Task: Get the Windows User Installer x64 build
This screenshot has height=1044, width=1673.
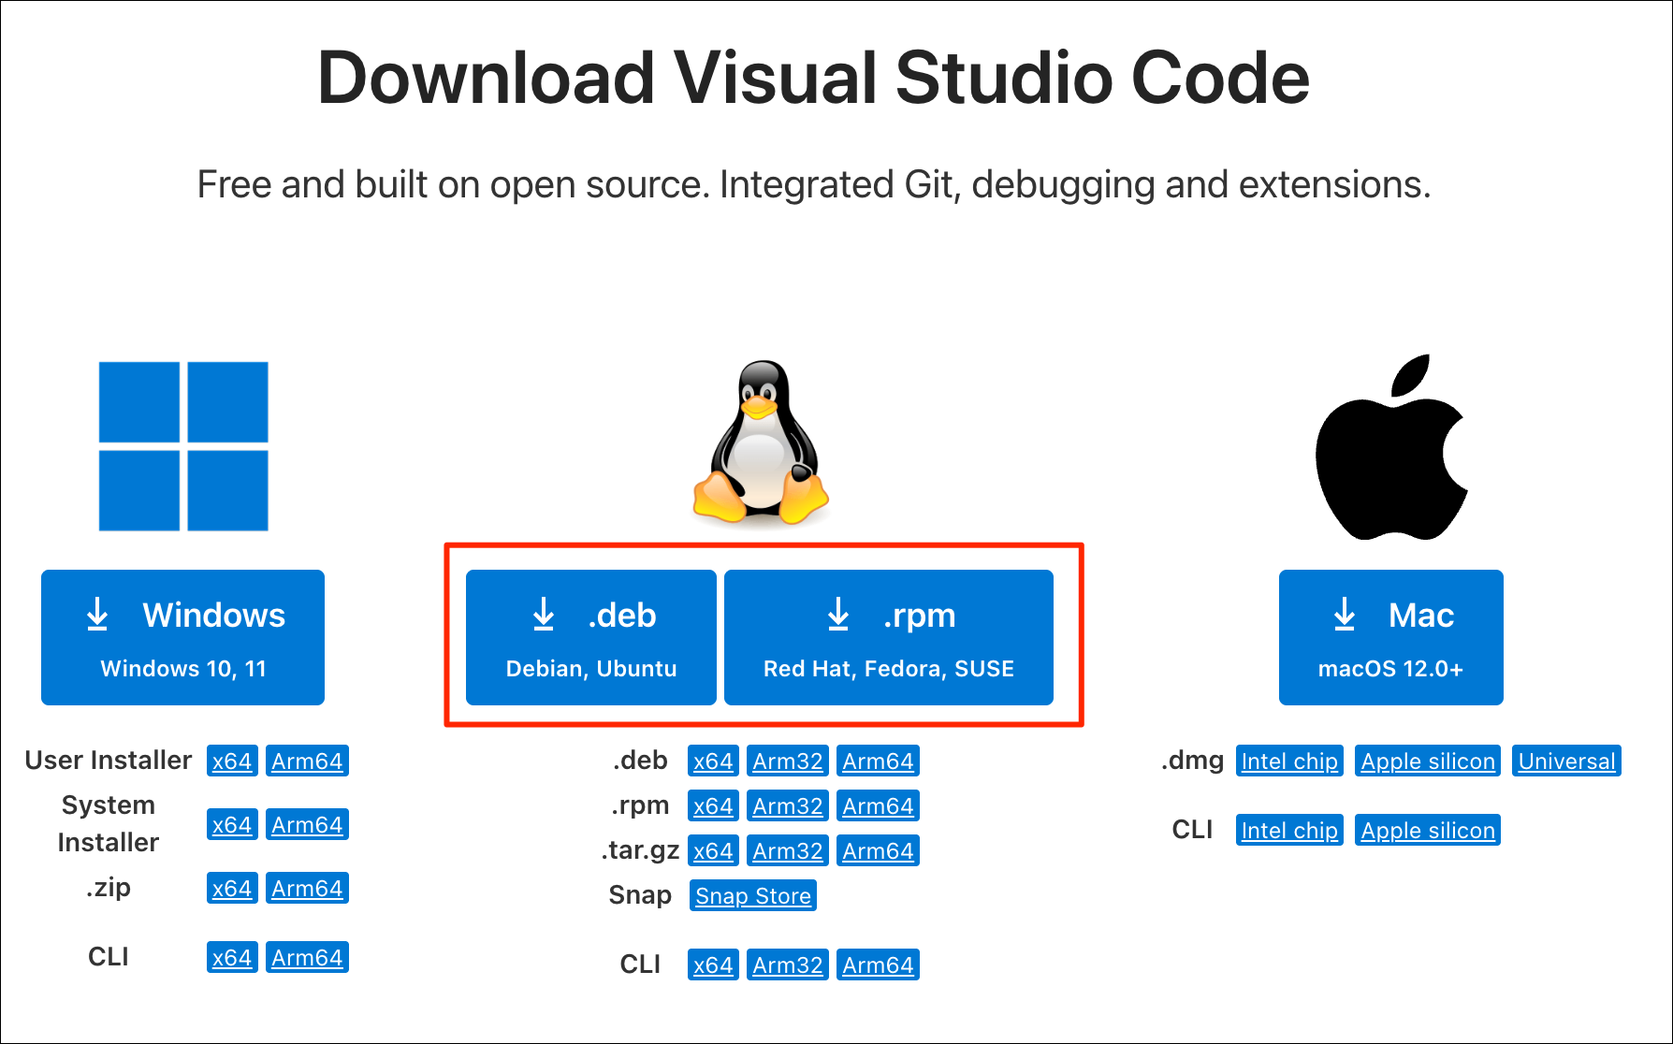Action: coord(232,761)
